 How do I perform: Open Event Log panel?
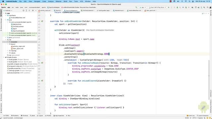pyautogui.click(x=190, y=116)
